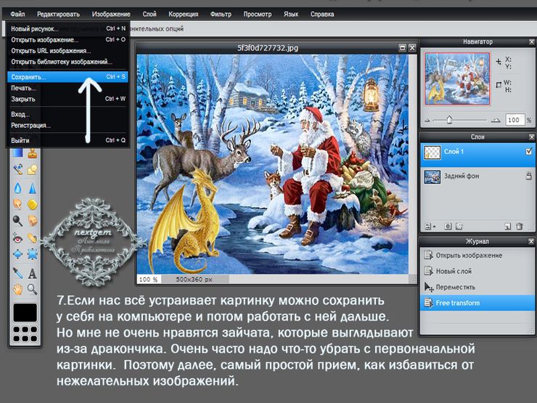
Task: Adjust the Navigator zoom slider
Action: 449,120
